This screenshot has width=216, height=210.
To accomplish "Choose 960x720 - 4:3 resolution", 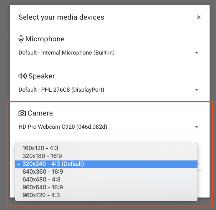I will click(106, 195).
